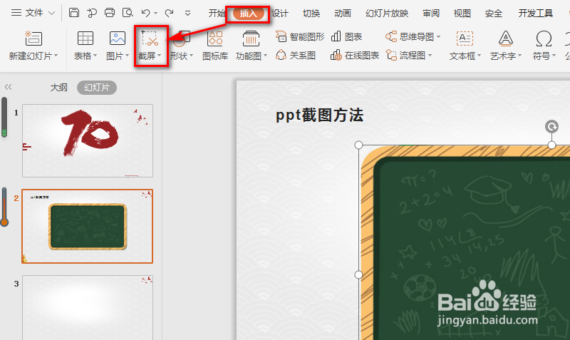Open the quick access customize dropdown
This screenshot has width=570, height=340.
pos(187,14)
